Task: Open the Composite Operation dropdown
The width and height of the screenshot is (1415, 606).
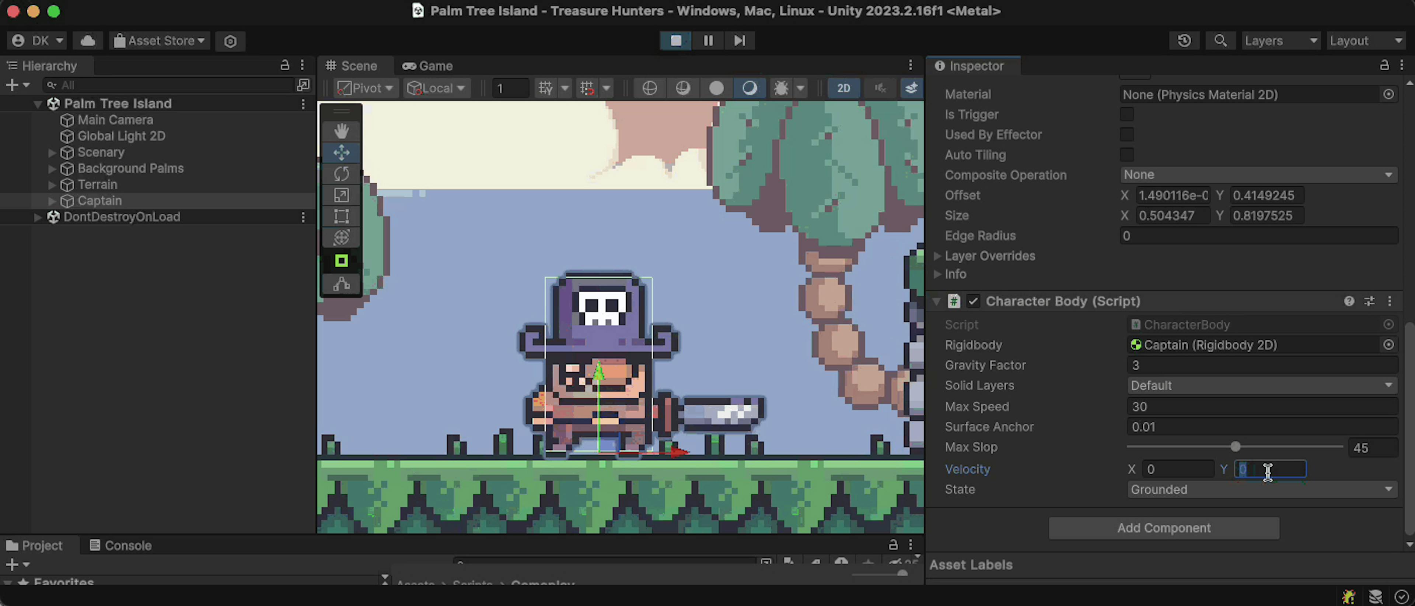Action: click(1258, 175)
